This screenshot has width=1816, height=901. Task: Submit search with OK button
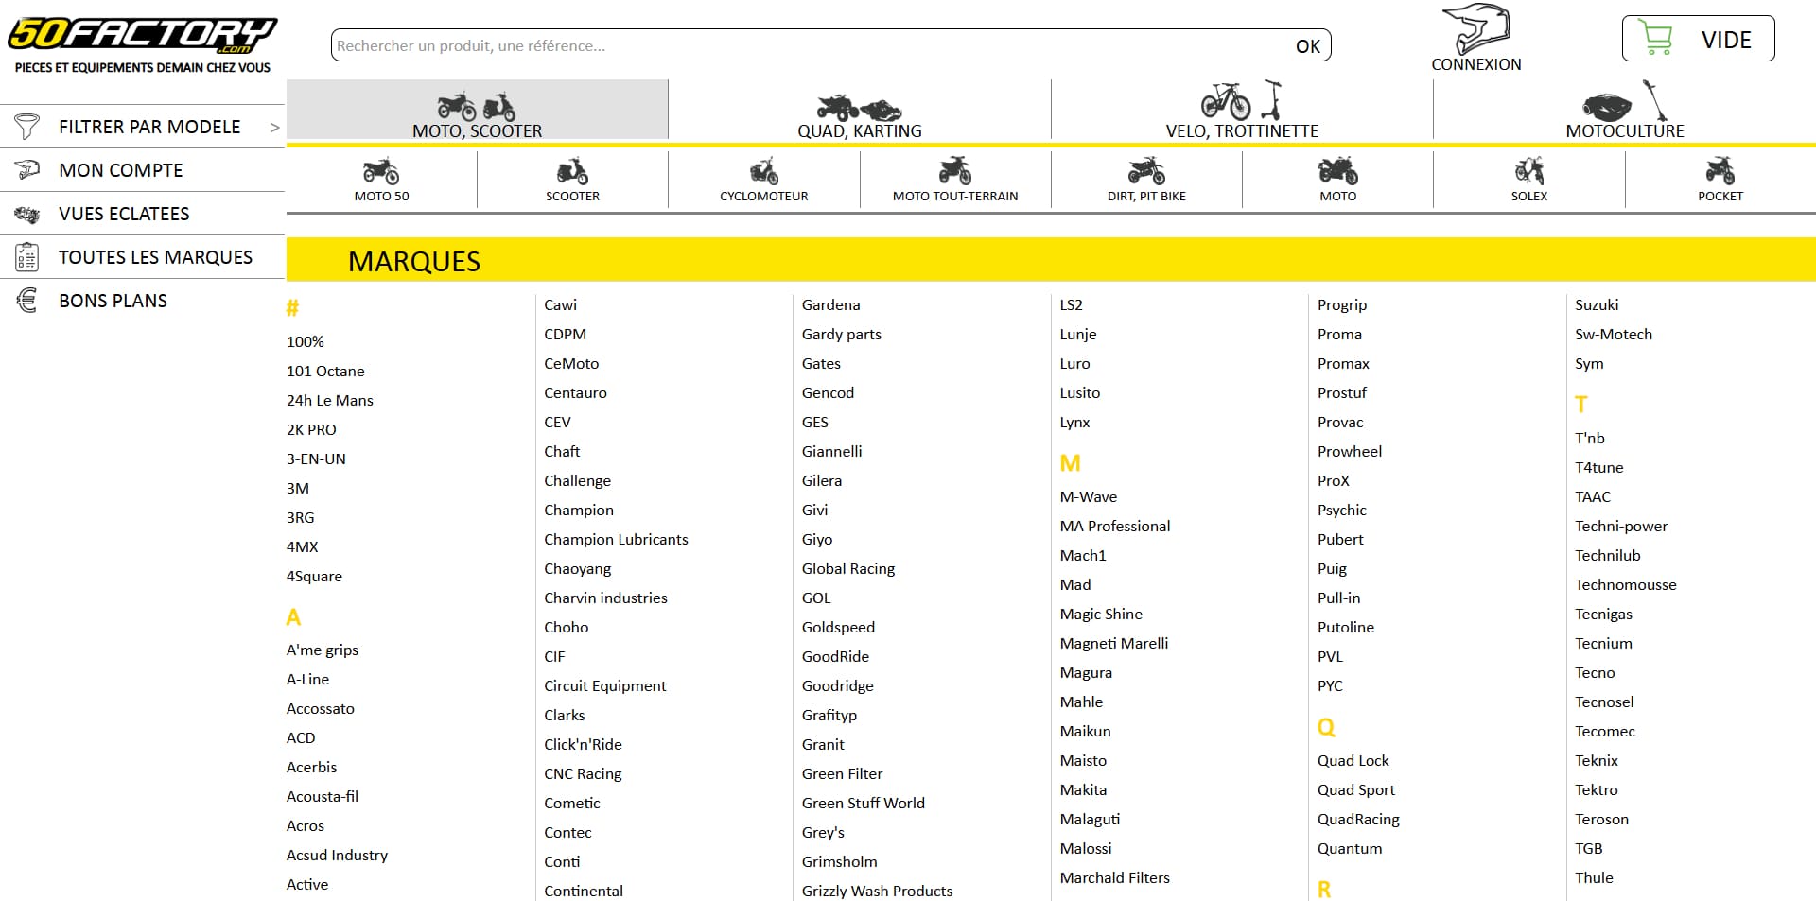tap(1308, 46)
